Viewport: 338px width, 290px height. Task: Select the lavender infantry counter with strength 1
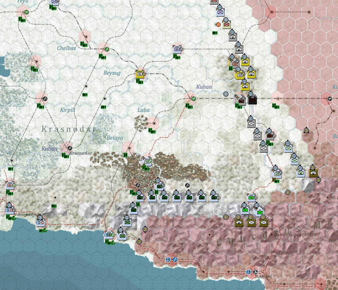220,12
